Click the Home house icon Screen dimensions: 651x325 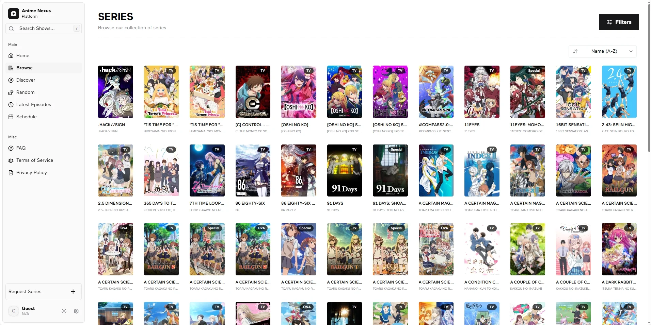click(x=11, y=56)
